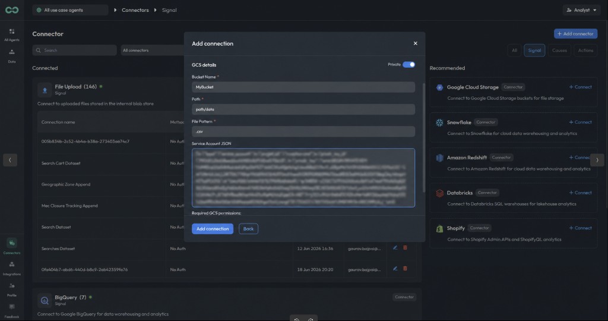Open All use case agents selector

tap(70, 10)
